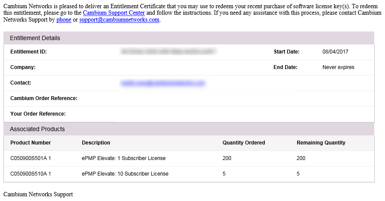
Task: Click the Cambium Order Reference label
Action: click(43, 98)
